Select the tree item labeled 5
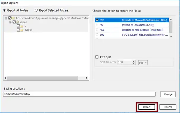This screenshot has height=113, width=180. click(25, 26)
